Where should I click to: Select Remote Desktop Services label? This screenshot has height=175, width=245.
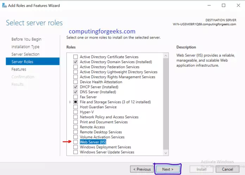[101, 132]
